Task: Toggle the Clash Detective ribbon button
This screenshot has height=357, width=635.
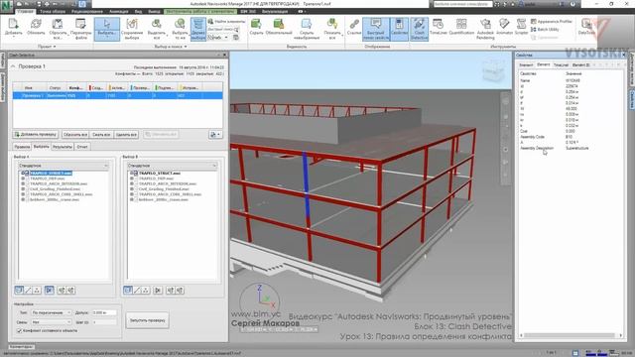Action: click(419, 29)
